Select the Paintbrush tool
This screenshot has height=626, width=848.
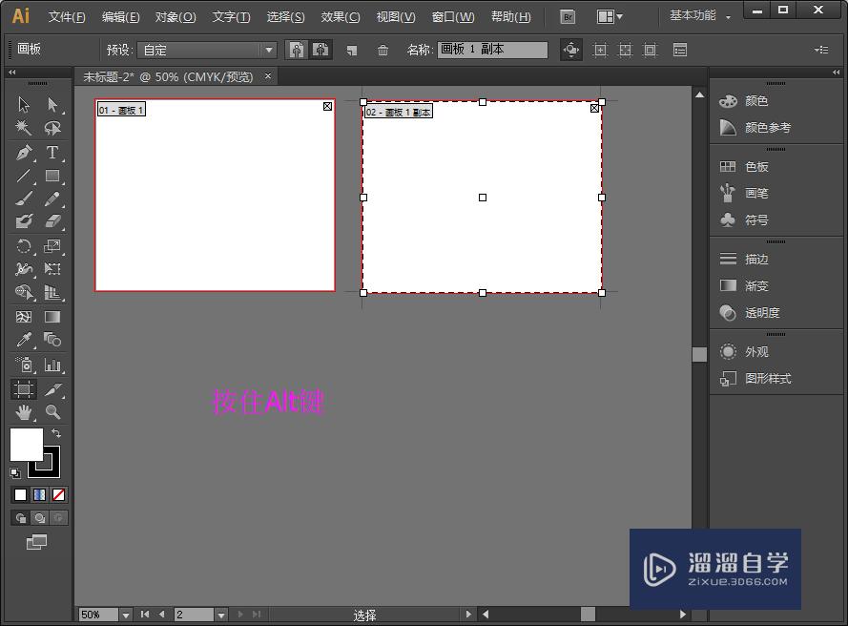coord(23,198)
